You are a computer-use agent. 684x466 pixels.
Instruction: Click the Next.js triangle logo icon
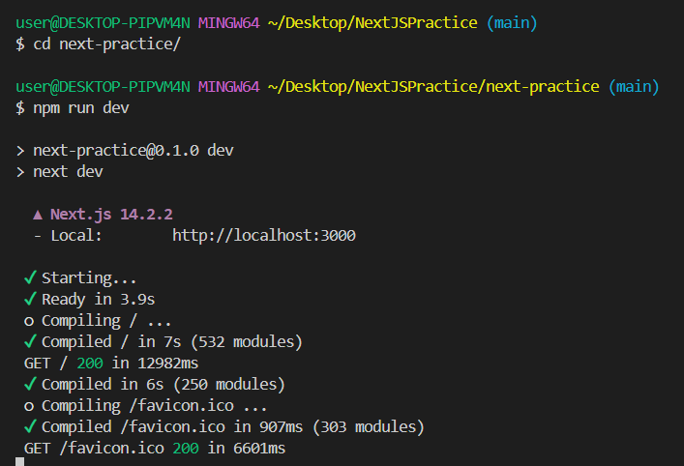click(x=38, y=215)
